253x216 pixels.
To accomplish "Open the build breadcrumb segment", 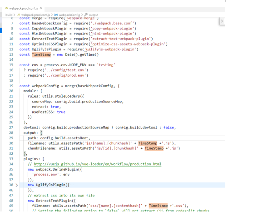I will tap(9, 15).
